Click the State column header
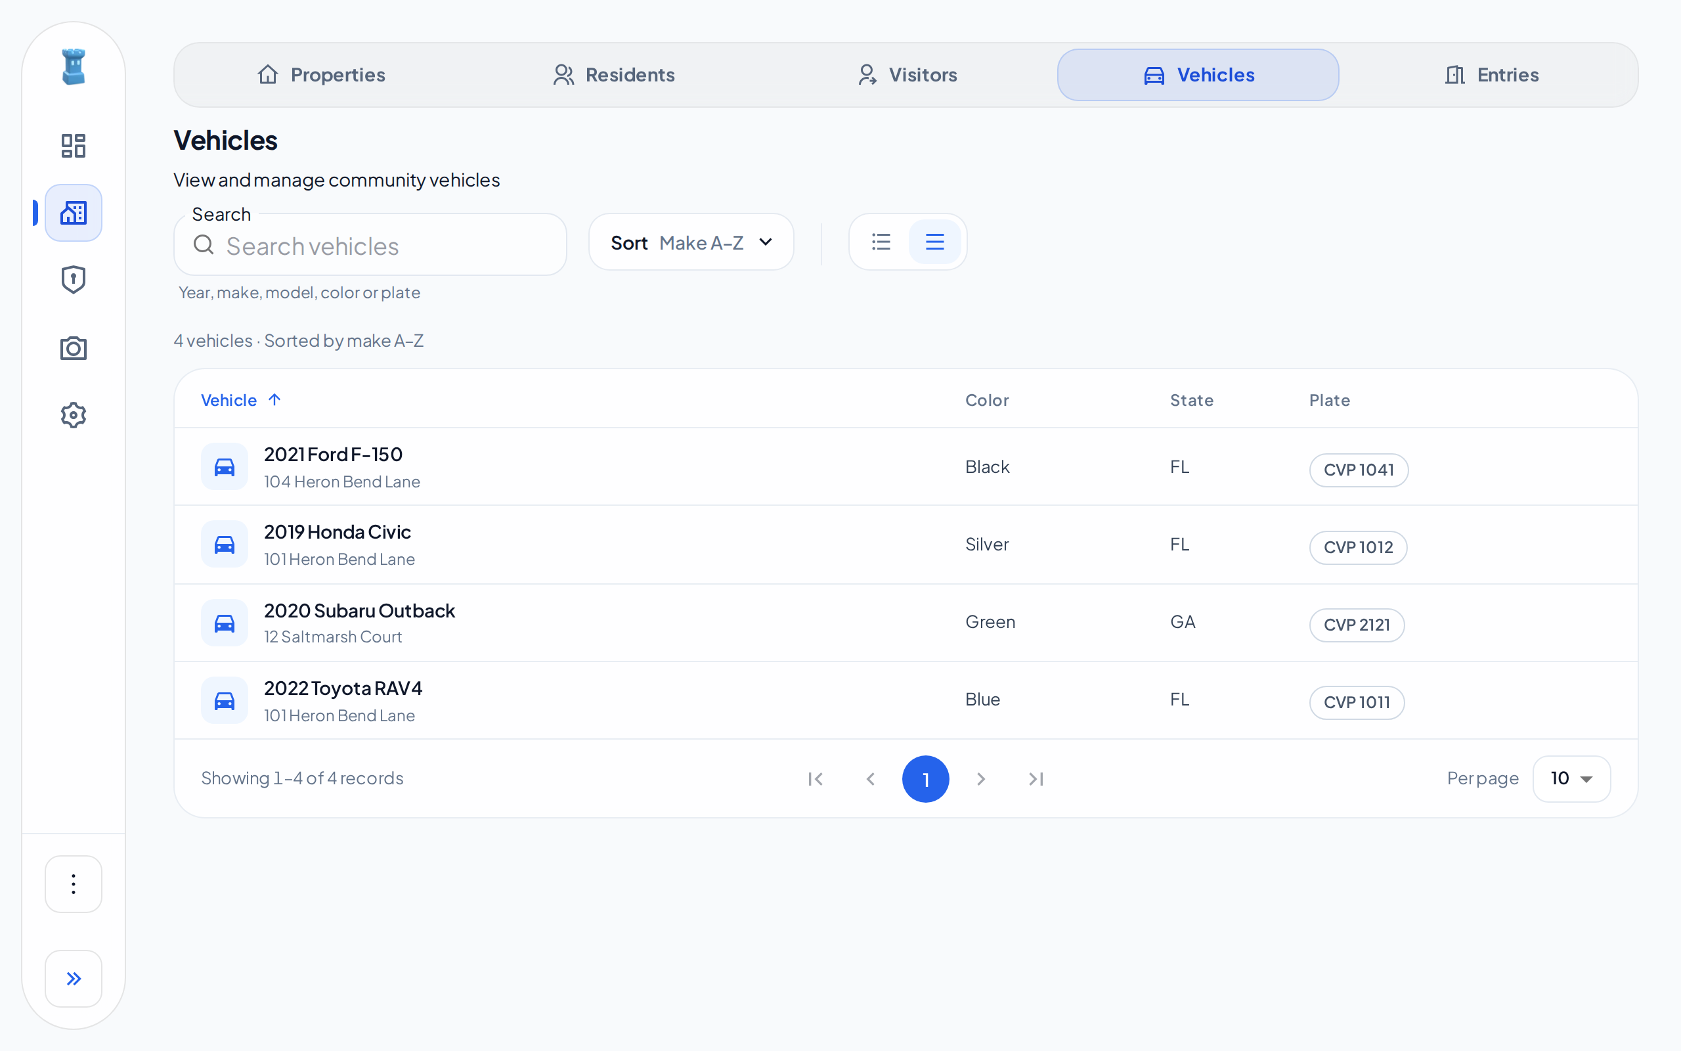 (1191, 401)
